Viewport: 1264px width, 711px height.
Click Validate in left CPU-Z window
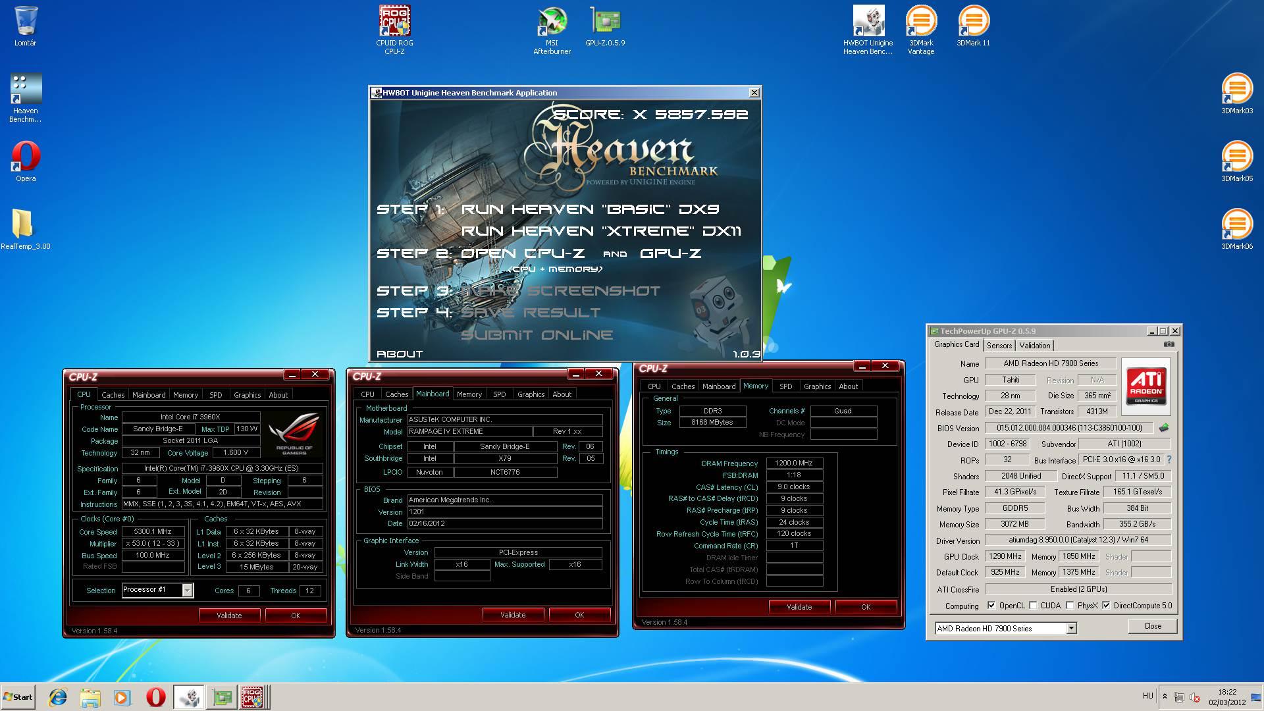pyautogui.click(x=229, y=616)
